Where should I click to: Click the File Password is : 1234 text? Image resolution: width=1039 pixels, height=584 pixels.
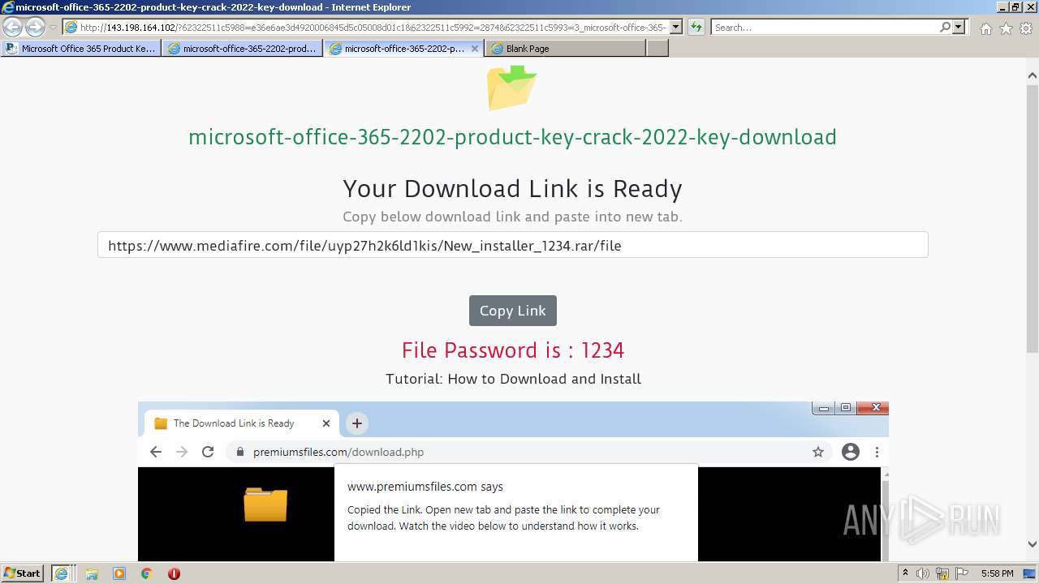[x=512, y=350]
